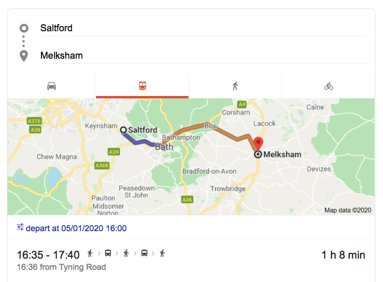383x282 pixels.
Task: Click the Saltford origin marker on map
Action: pos(123,130)
